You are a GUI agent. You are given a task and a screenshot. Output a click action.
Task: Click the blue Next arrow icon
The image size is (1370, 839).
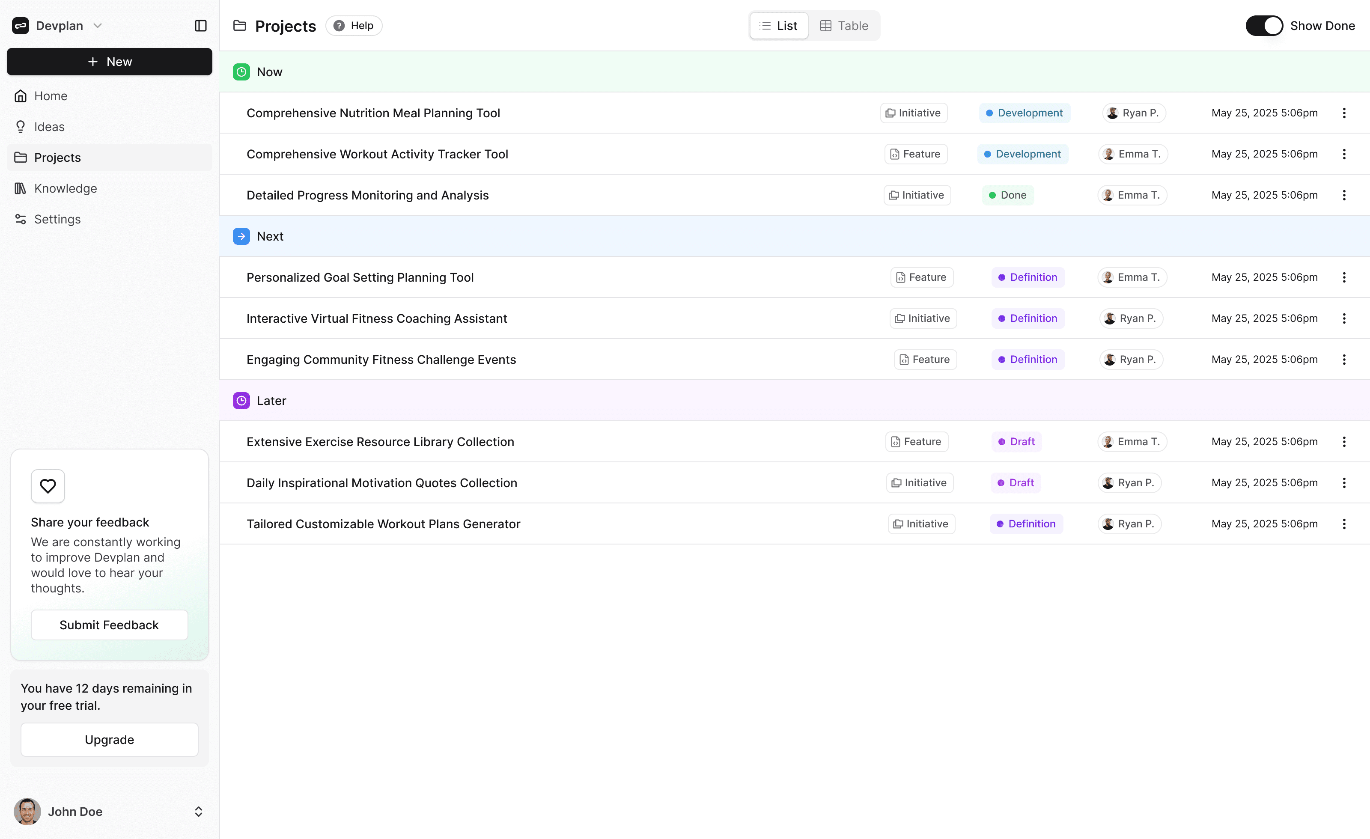click(x=241, y=236)
